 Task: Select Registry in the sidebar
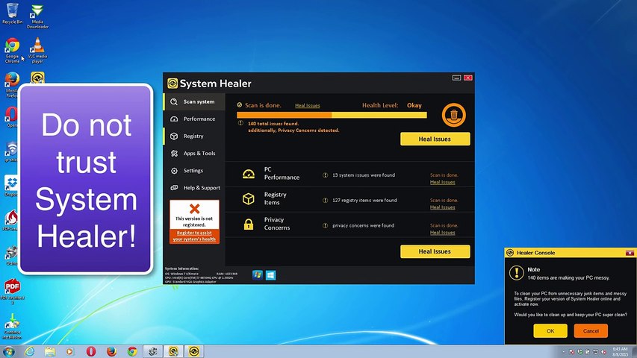(x=195, y=136)
